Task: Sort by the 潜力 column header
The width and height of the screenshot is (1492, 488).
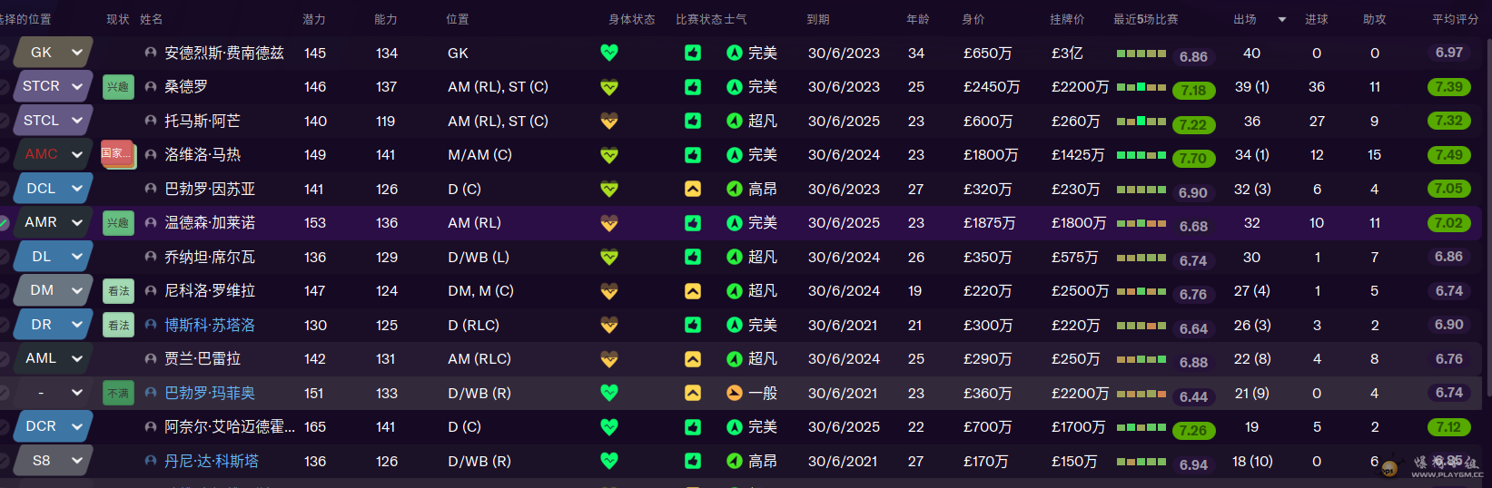Action: tap(313, 19)
